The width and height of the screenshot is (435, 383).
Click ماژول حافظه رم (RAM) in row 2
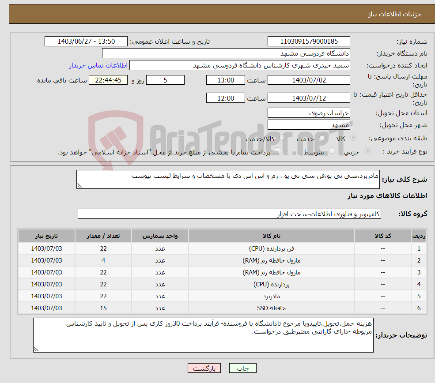[271, 260]
